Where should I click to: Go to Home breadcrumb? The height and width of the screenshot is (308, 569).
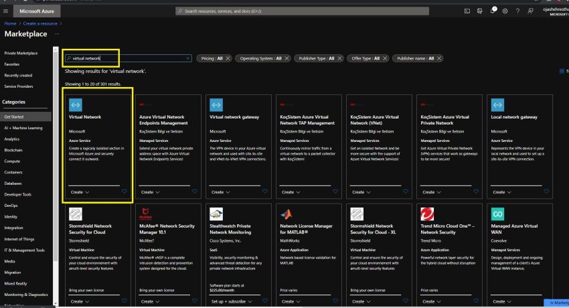coord(10,23)
